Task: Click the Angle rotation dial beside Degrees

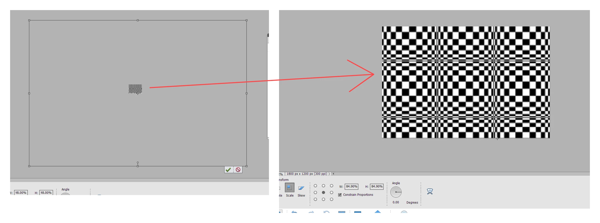Action: click(x=396, y=192)
